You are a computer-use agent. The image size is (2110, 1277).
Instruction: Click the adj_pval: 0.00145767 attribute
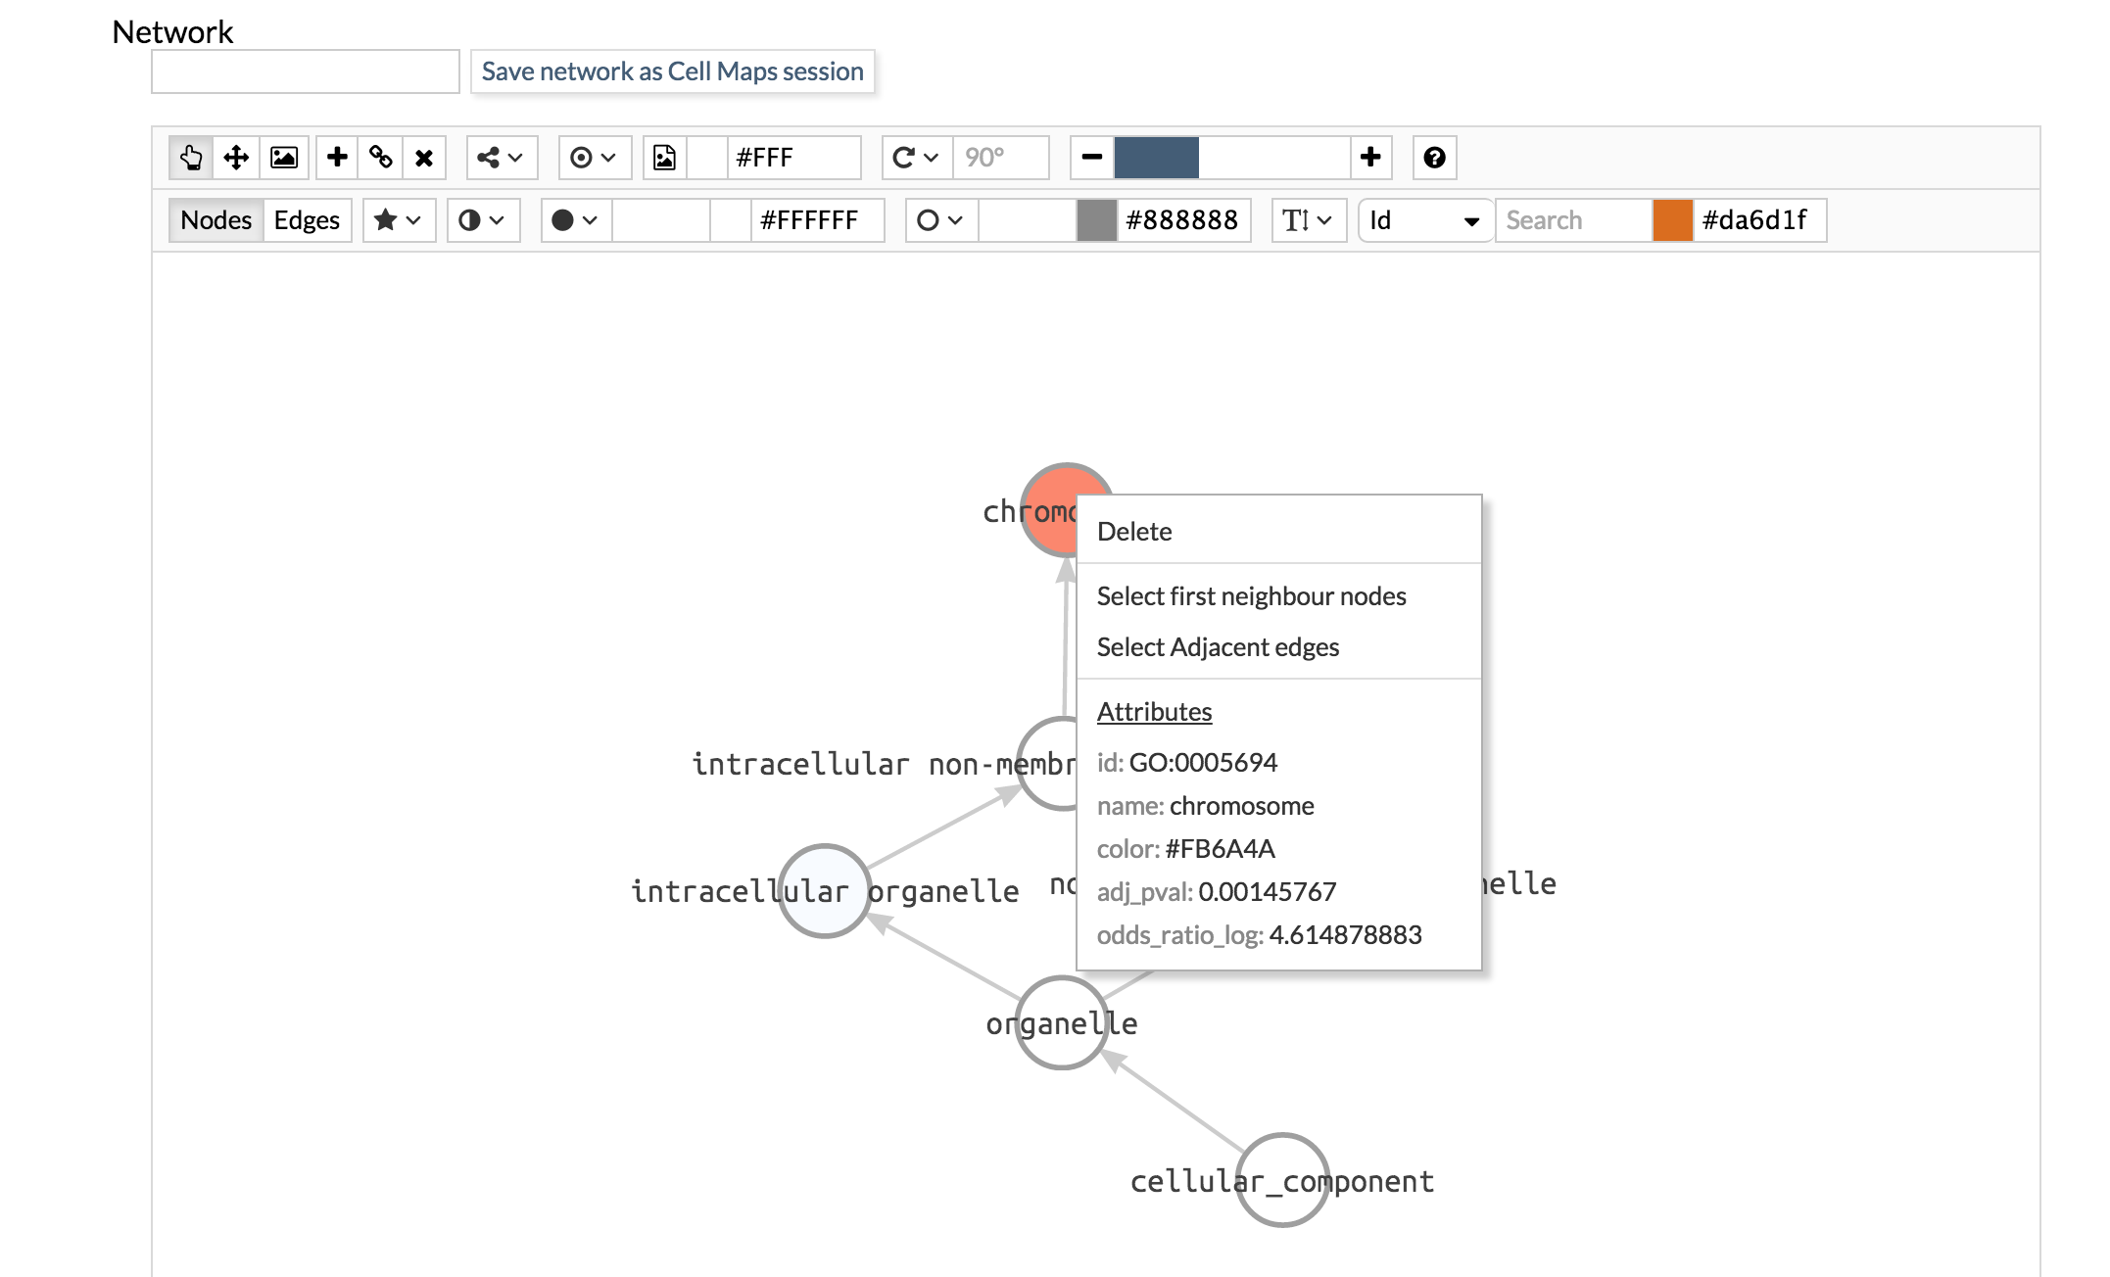click(x=1217, y=892)
